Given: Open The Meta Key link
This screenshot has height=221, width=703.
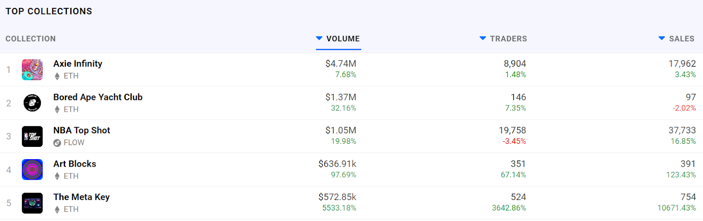Looking at the screenshot, I should click(82, 197).
